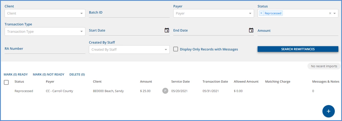Sort by Payer column header
The width and height of the screenshot is (342, 121).
point(50,82)
